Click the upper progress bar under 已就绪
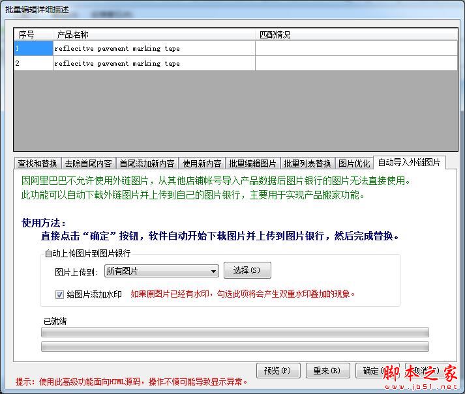 [x=235, y=332]
